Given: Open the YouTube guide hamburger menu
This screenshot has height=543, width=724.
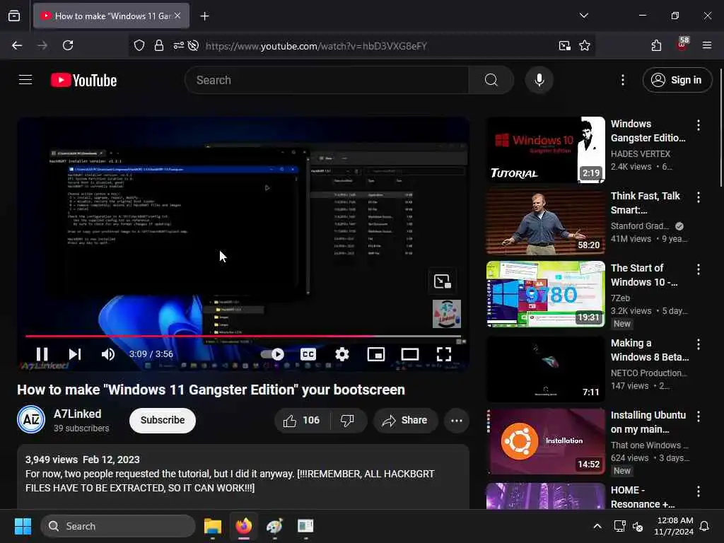Looking at the screenshot, I should (x=25, y=80).
